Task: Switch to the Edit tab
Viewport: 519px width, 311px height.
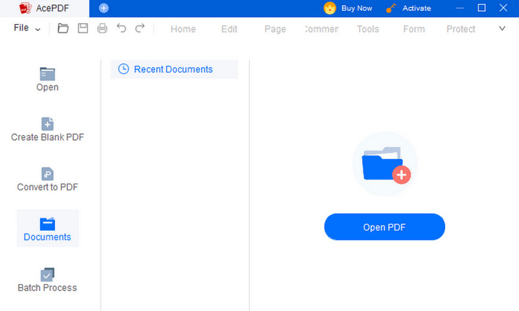Action: [229, 29]
